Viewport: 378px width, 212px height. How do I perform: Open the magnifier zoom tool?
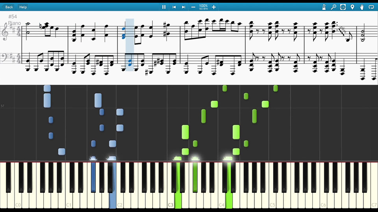tap(334, 7)
